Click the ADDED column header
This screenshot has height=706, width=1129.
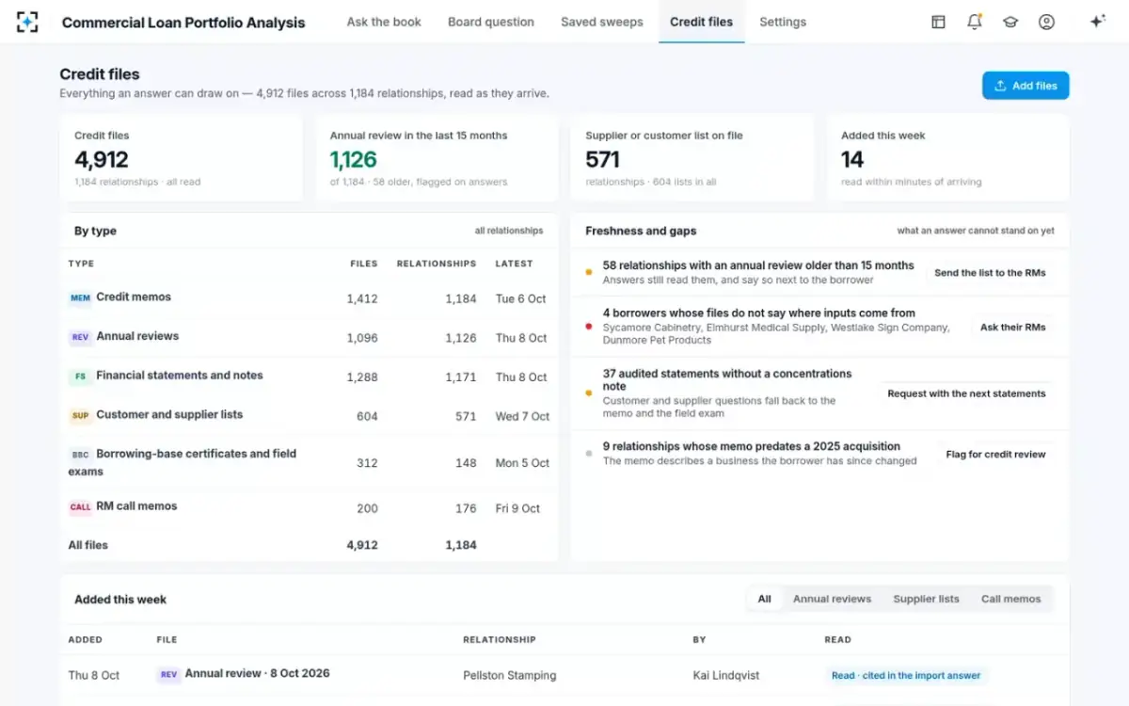tap(85, 639)
